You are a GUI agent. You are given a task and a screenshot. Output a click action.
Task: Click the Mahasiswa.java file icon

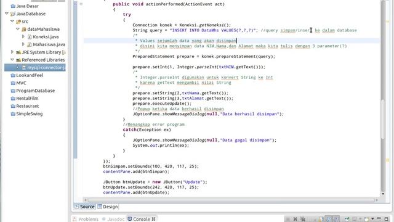point(30,44)
